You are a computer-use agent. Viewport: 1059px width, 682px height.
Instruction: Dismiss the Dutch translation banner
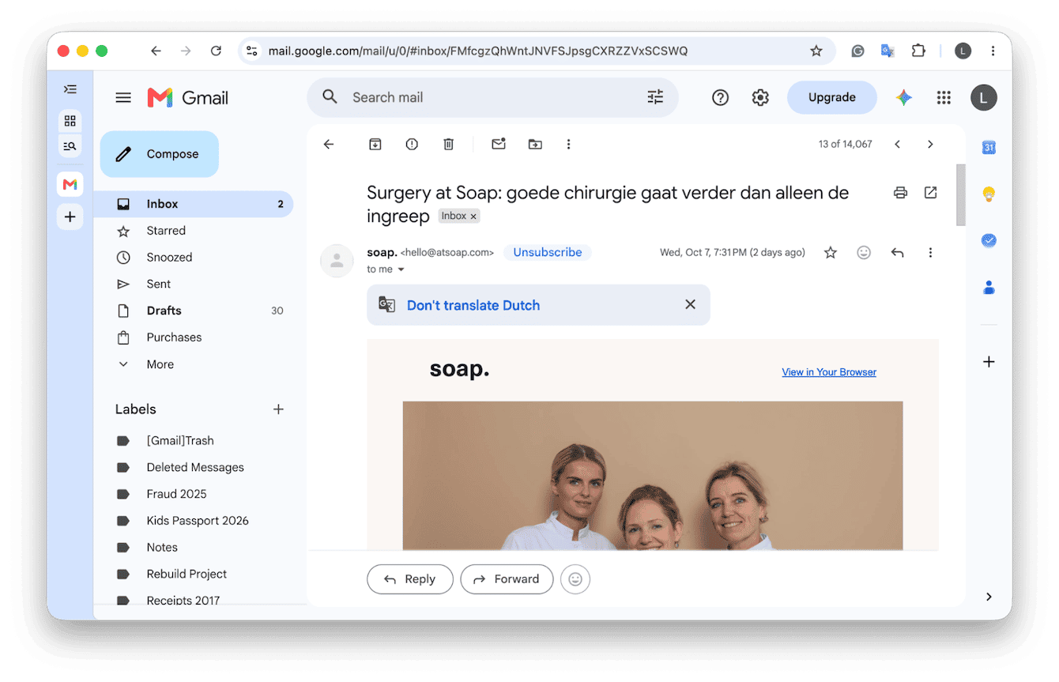pyautogui.click(x=690, y=304)
